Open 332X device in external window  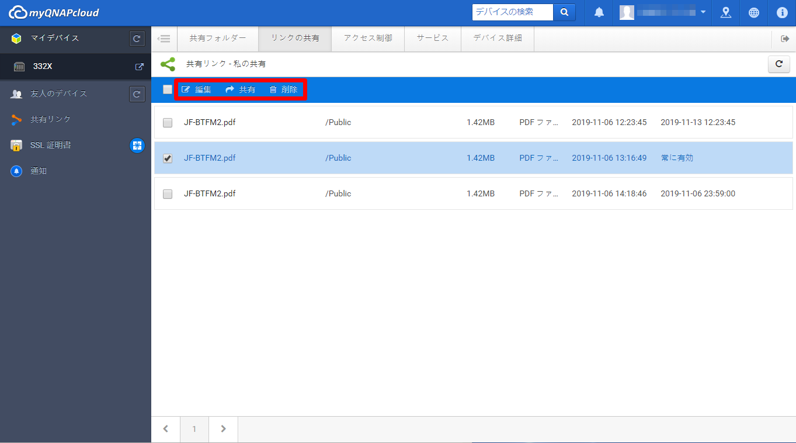click(x=139, y=67)
